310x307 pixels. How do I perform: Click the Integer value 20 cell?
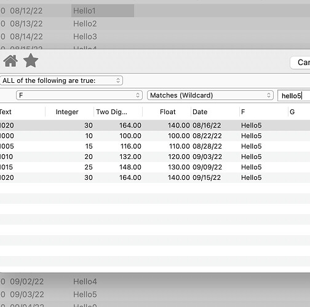89,157
